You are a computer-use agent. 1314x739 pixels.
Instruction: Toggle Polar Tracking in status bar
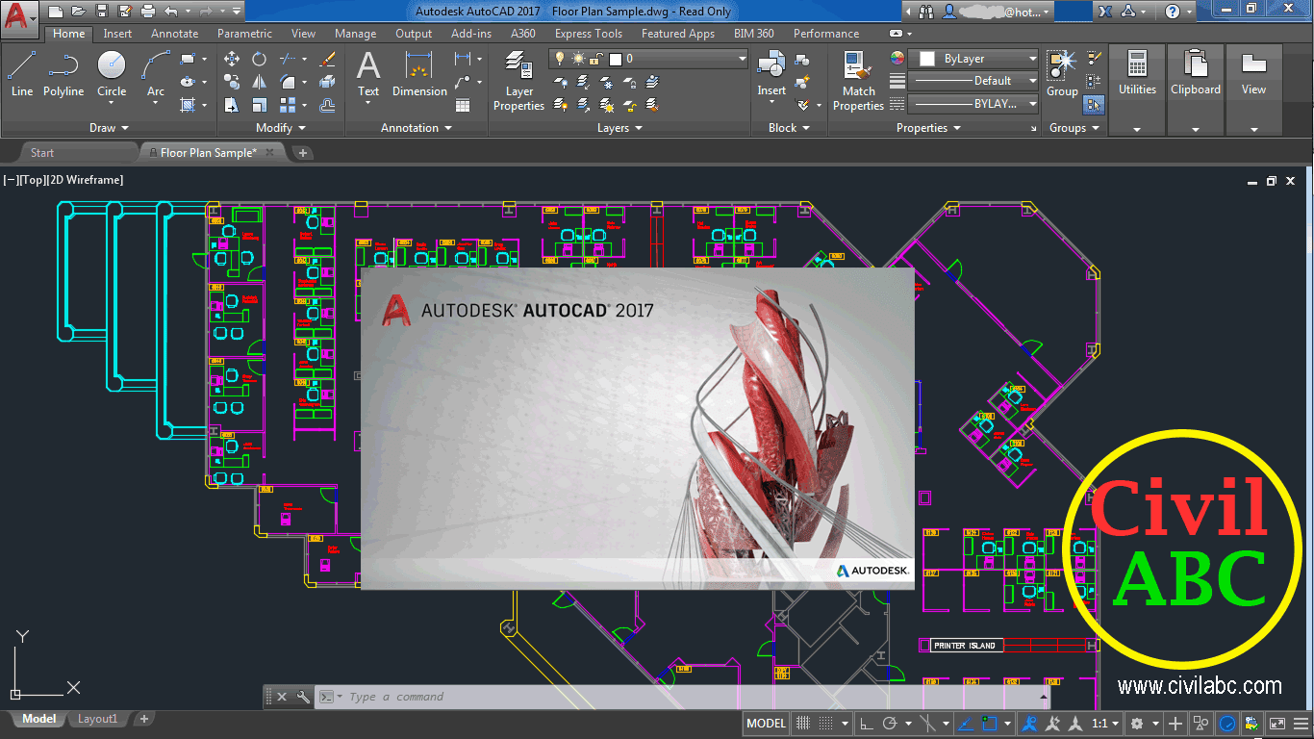891,724
